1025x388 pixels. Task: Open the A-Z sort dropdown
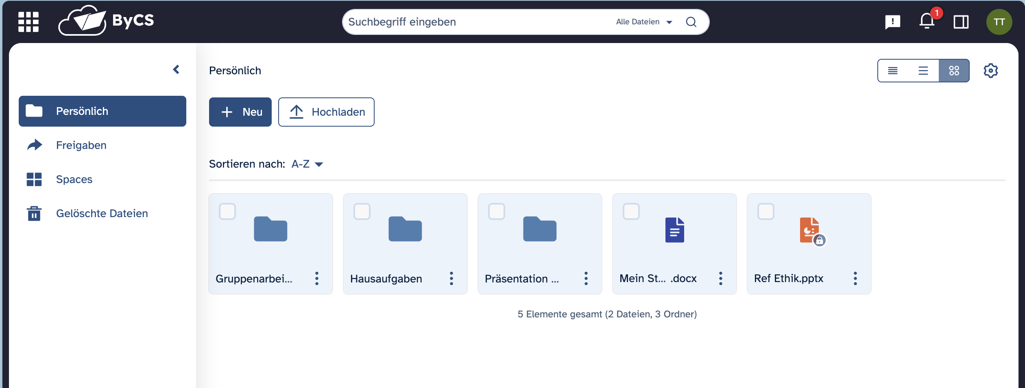point(307,164)
